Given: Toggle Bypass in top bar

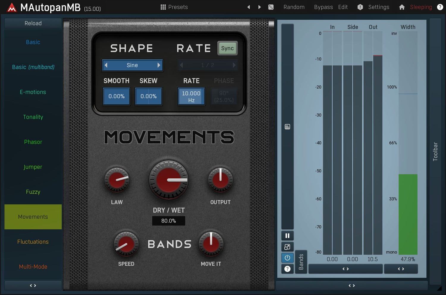Looking at the screenshot, I should 323,7.
